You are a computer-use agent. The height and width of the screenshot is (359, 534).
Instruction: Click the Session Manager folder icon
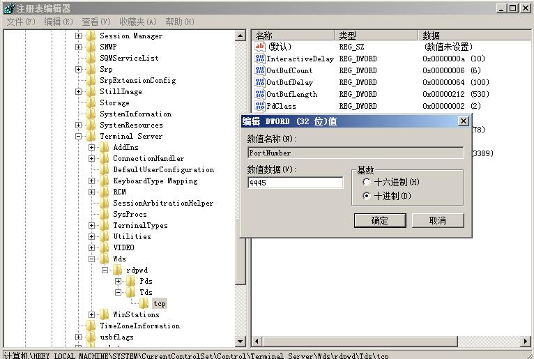click(91, 36)
